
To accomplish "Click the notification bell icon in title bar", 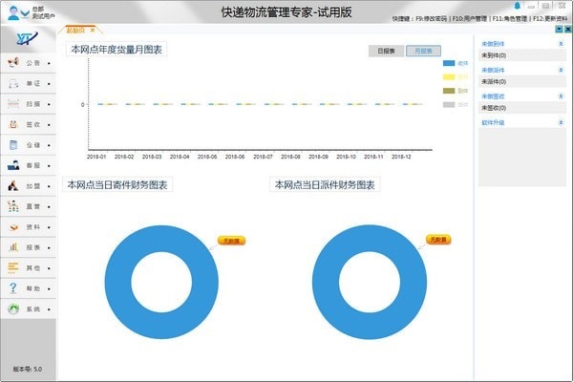I will click(x=518, y=5).
